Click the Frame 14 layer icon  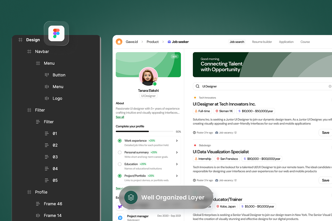click(38, 215)
